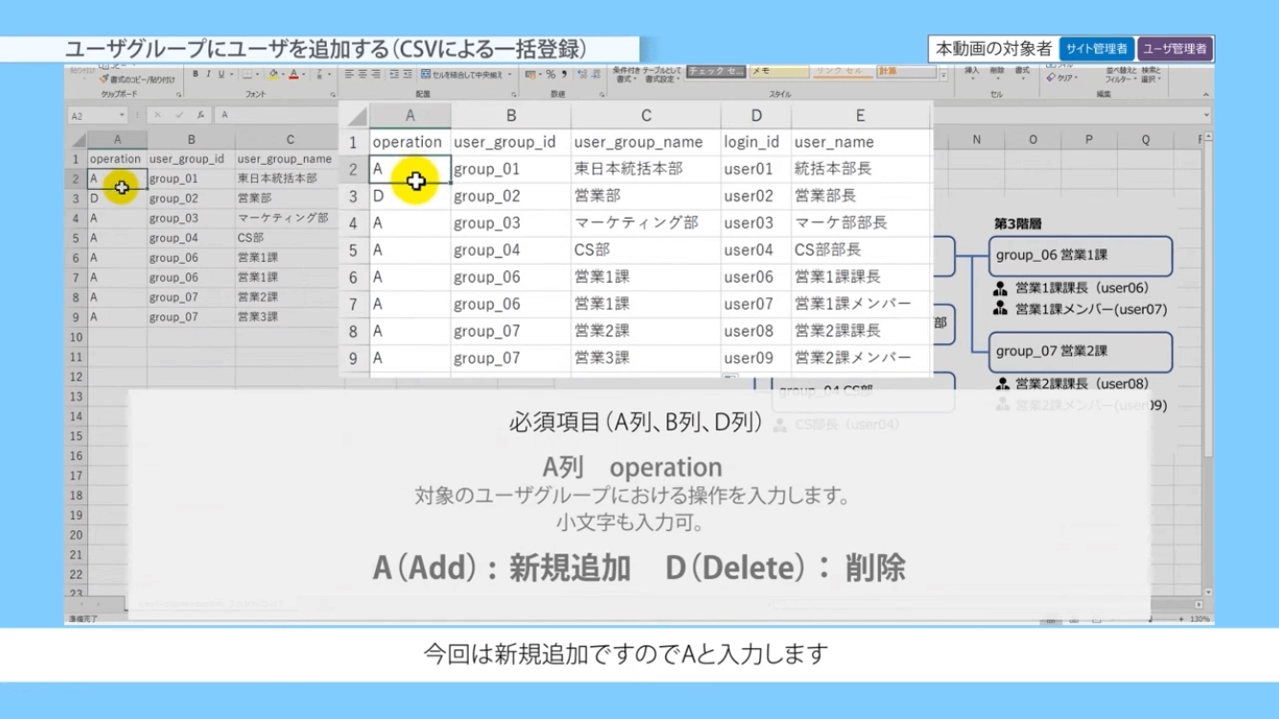Apply the 'リンク セル' cell style

pyautogui.click(x=842, y=71)
